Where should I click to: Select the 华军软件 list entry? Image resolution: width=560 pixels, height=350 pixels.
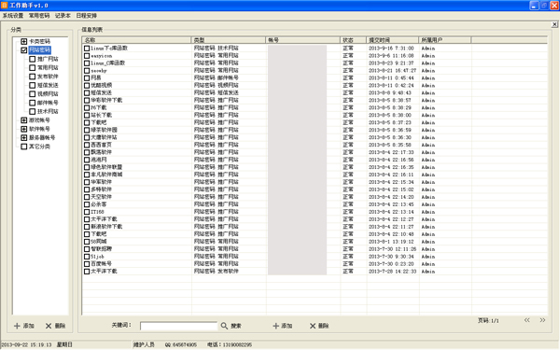[x=101, y=182]
